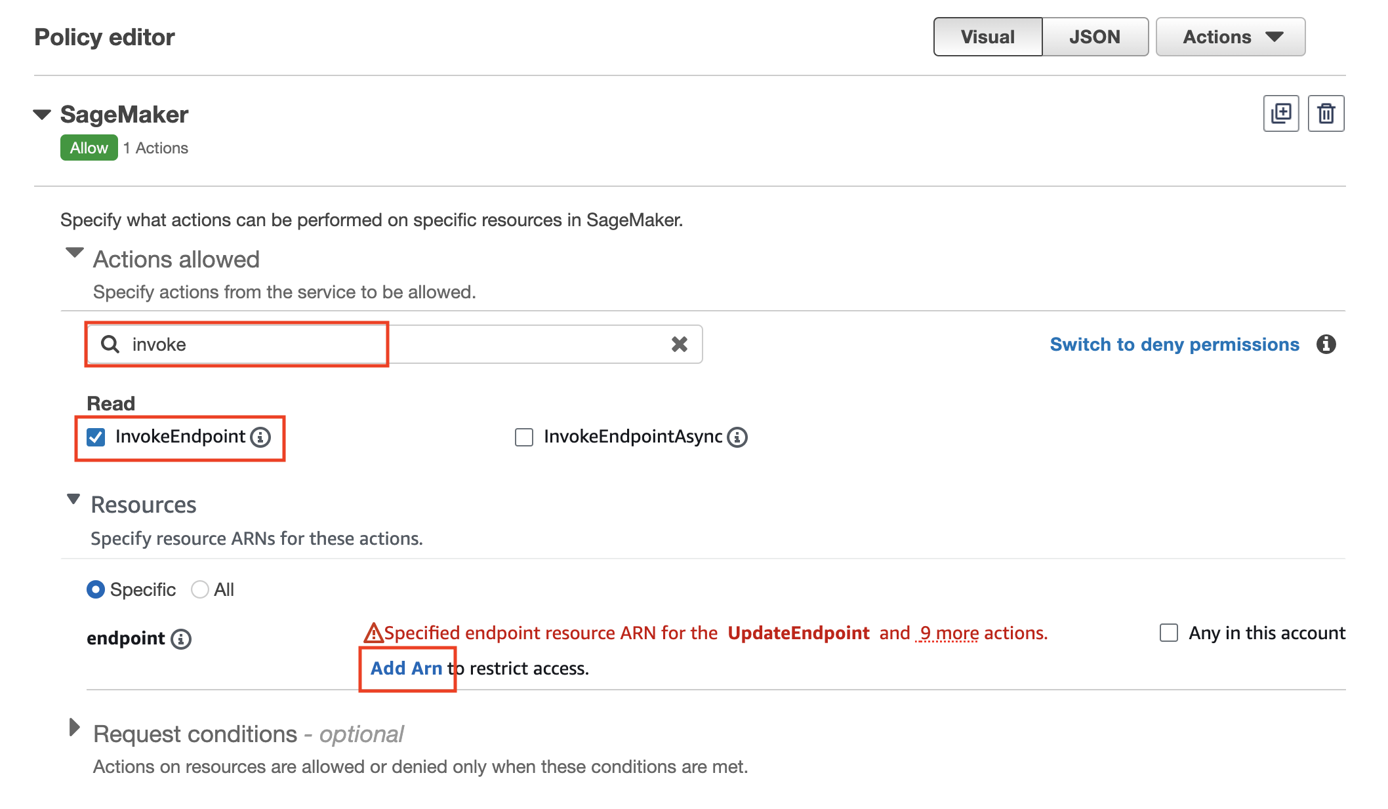The width and height of the screenshot is (1388, 809).
Task: Open the Actions dropdown menu
Action: pos(1231,36)
